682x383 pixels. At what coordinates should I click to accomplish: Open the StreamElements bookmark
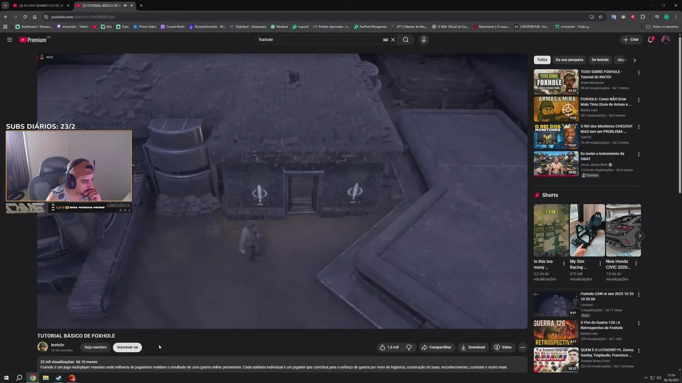click(207, 27)
